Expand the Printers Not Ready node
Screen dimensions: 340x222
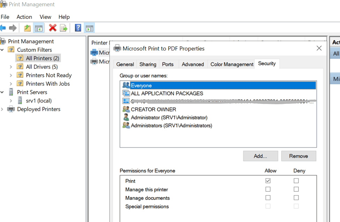click(11, 75)
